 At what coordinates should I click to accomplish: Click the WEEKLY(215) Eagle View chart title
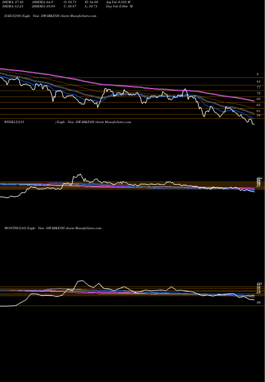pos(68,122)
